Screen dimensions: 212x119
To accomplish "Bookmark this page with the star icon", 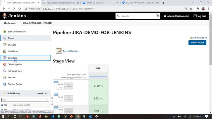I will click(191, 9).
